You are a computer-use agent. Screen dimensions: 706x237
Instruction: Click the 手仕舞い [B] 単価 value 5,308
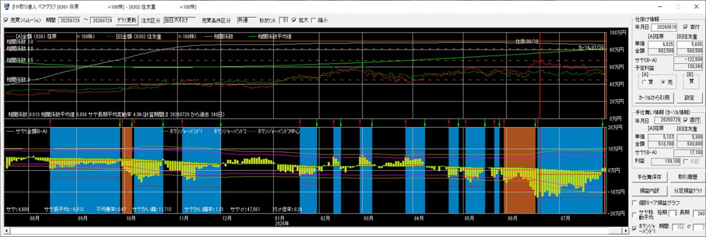689,136
